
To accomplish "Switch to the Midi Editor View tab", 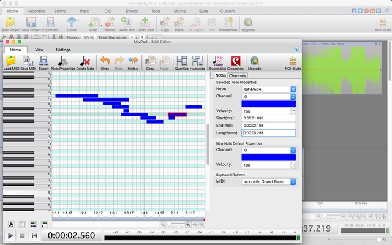I will click(39, 50).
